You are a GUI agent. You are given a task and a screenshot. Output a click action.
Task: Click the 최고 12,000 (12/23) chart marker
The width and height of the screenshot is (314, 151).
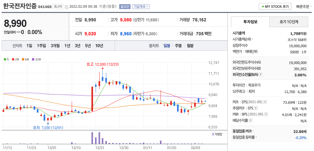click(103, 64)
